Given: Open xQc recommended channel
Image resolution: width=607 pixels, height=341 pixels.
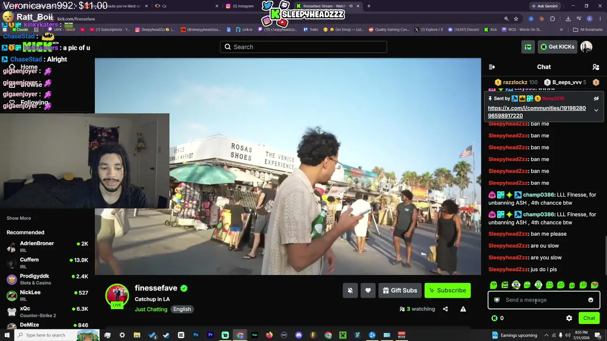Looking at the screenshot, I should click(x=47, y=312).
